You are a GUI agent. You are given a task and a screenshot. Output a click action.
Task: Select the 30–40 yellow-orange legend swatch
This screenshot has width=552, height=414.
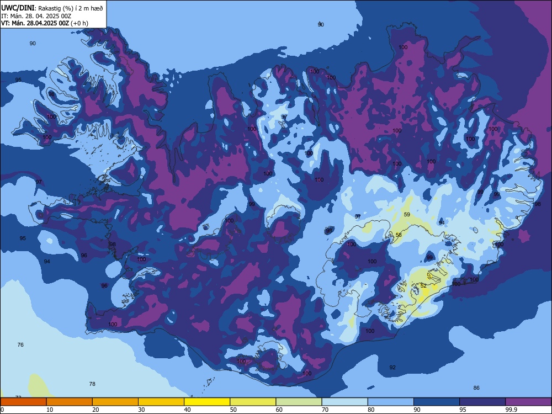pyautogui.click(x=161, y=402)
